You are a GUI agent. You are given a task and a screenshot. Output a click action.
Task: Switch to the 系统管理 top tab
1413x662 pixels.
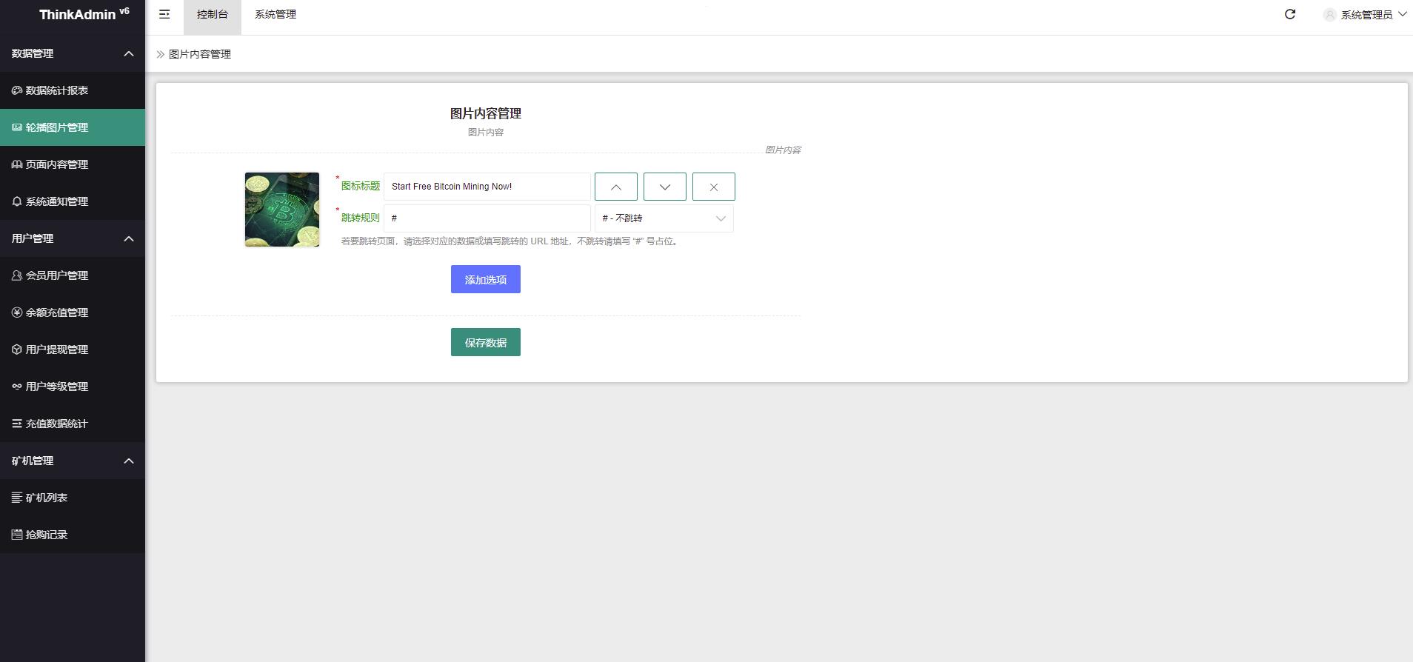coord(275,14)
